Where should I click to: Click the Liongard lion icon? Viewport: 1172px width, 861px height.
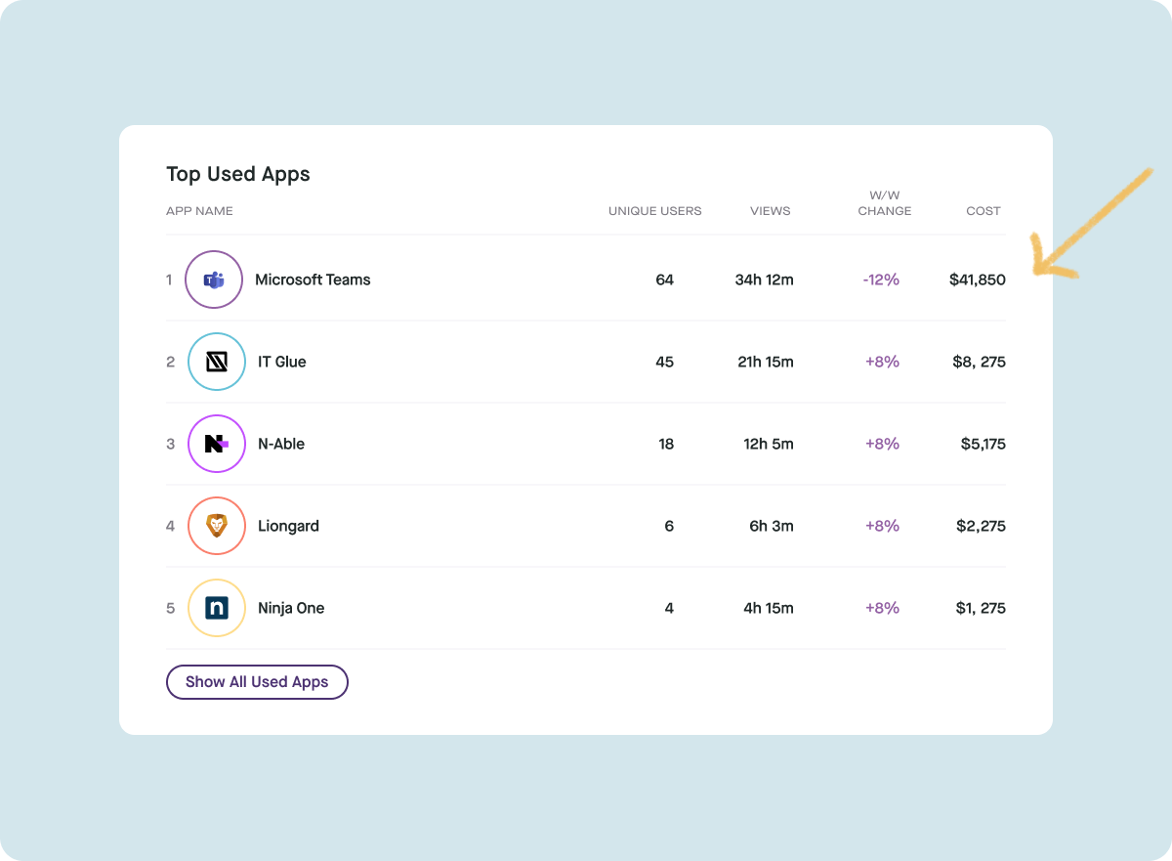coord(217,526)
